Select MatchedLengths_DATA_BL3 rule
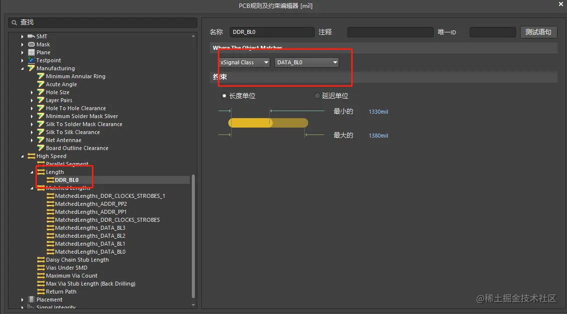The height and width of the screenshot is (314, 567). click(x=90, y=228)
